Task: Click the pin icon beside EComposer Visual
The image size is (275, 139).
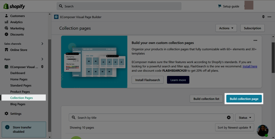Action: coord(42,67)
